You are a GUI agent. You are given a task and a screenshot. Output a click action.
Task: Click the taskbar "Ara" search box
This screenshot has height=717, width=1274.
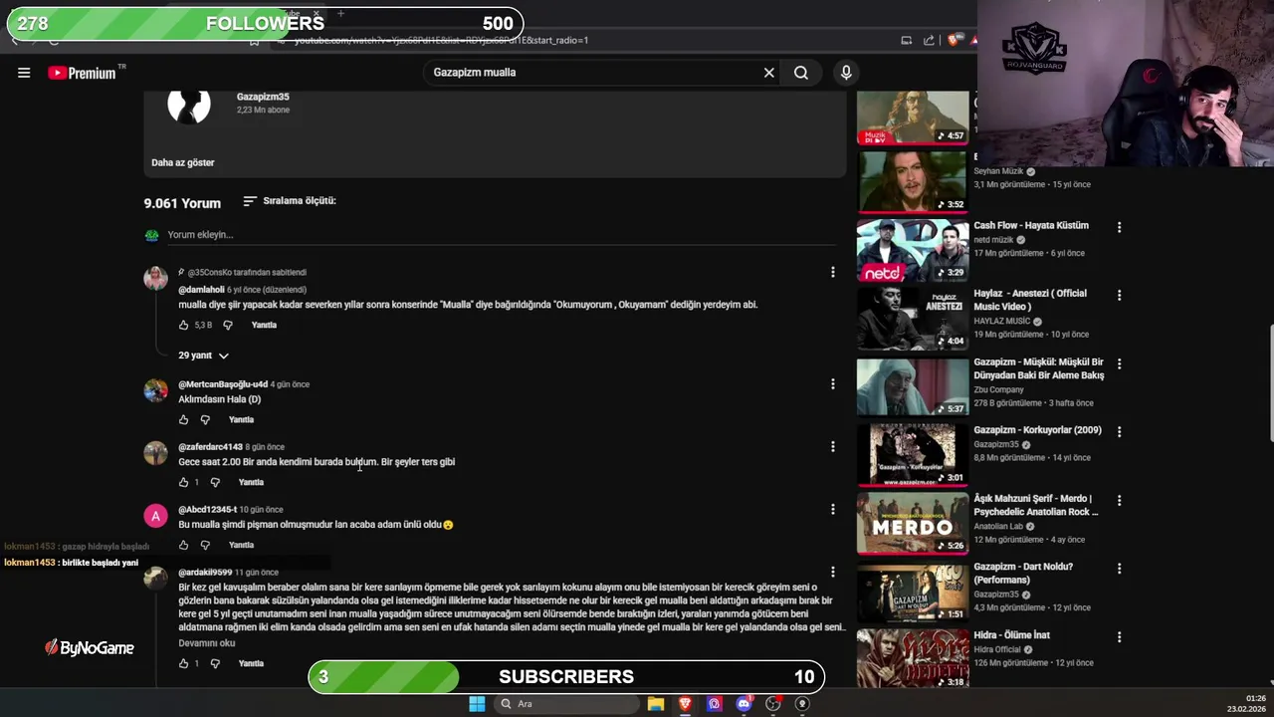coord(567,704)
